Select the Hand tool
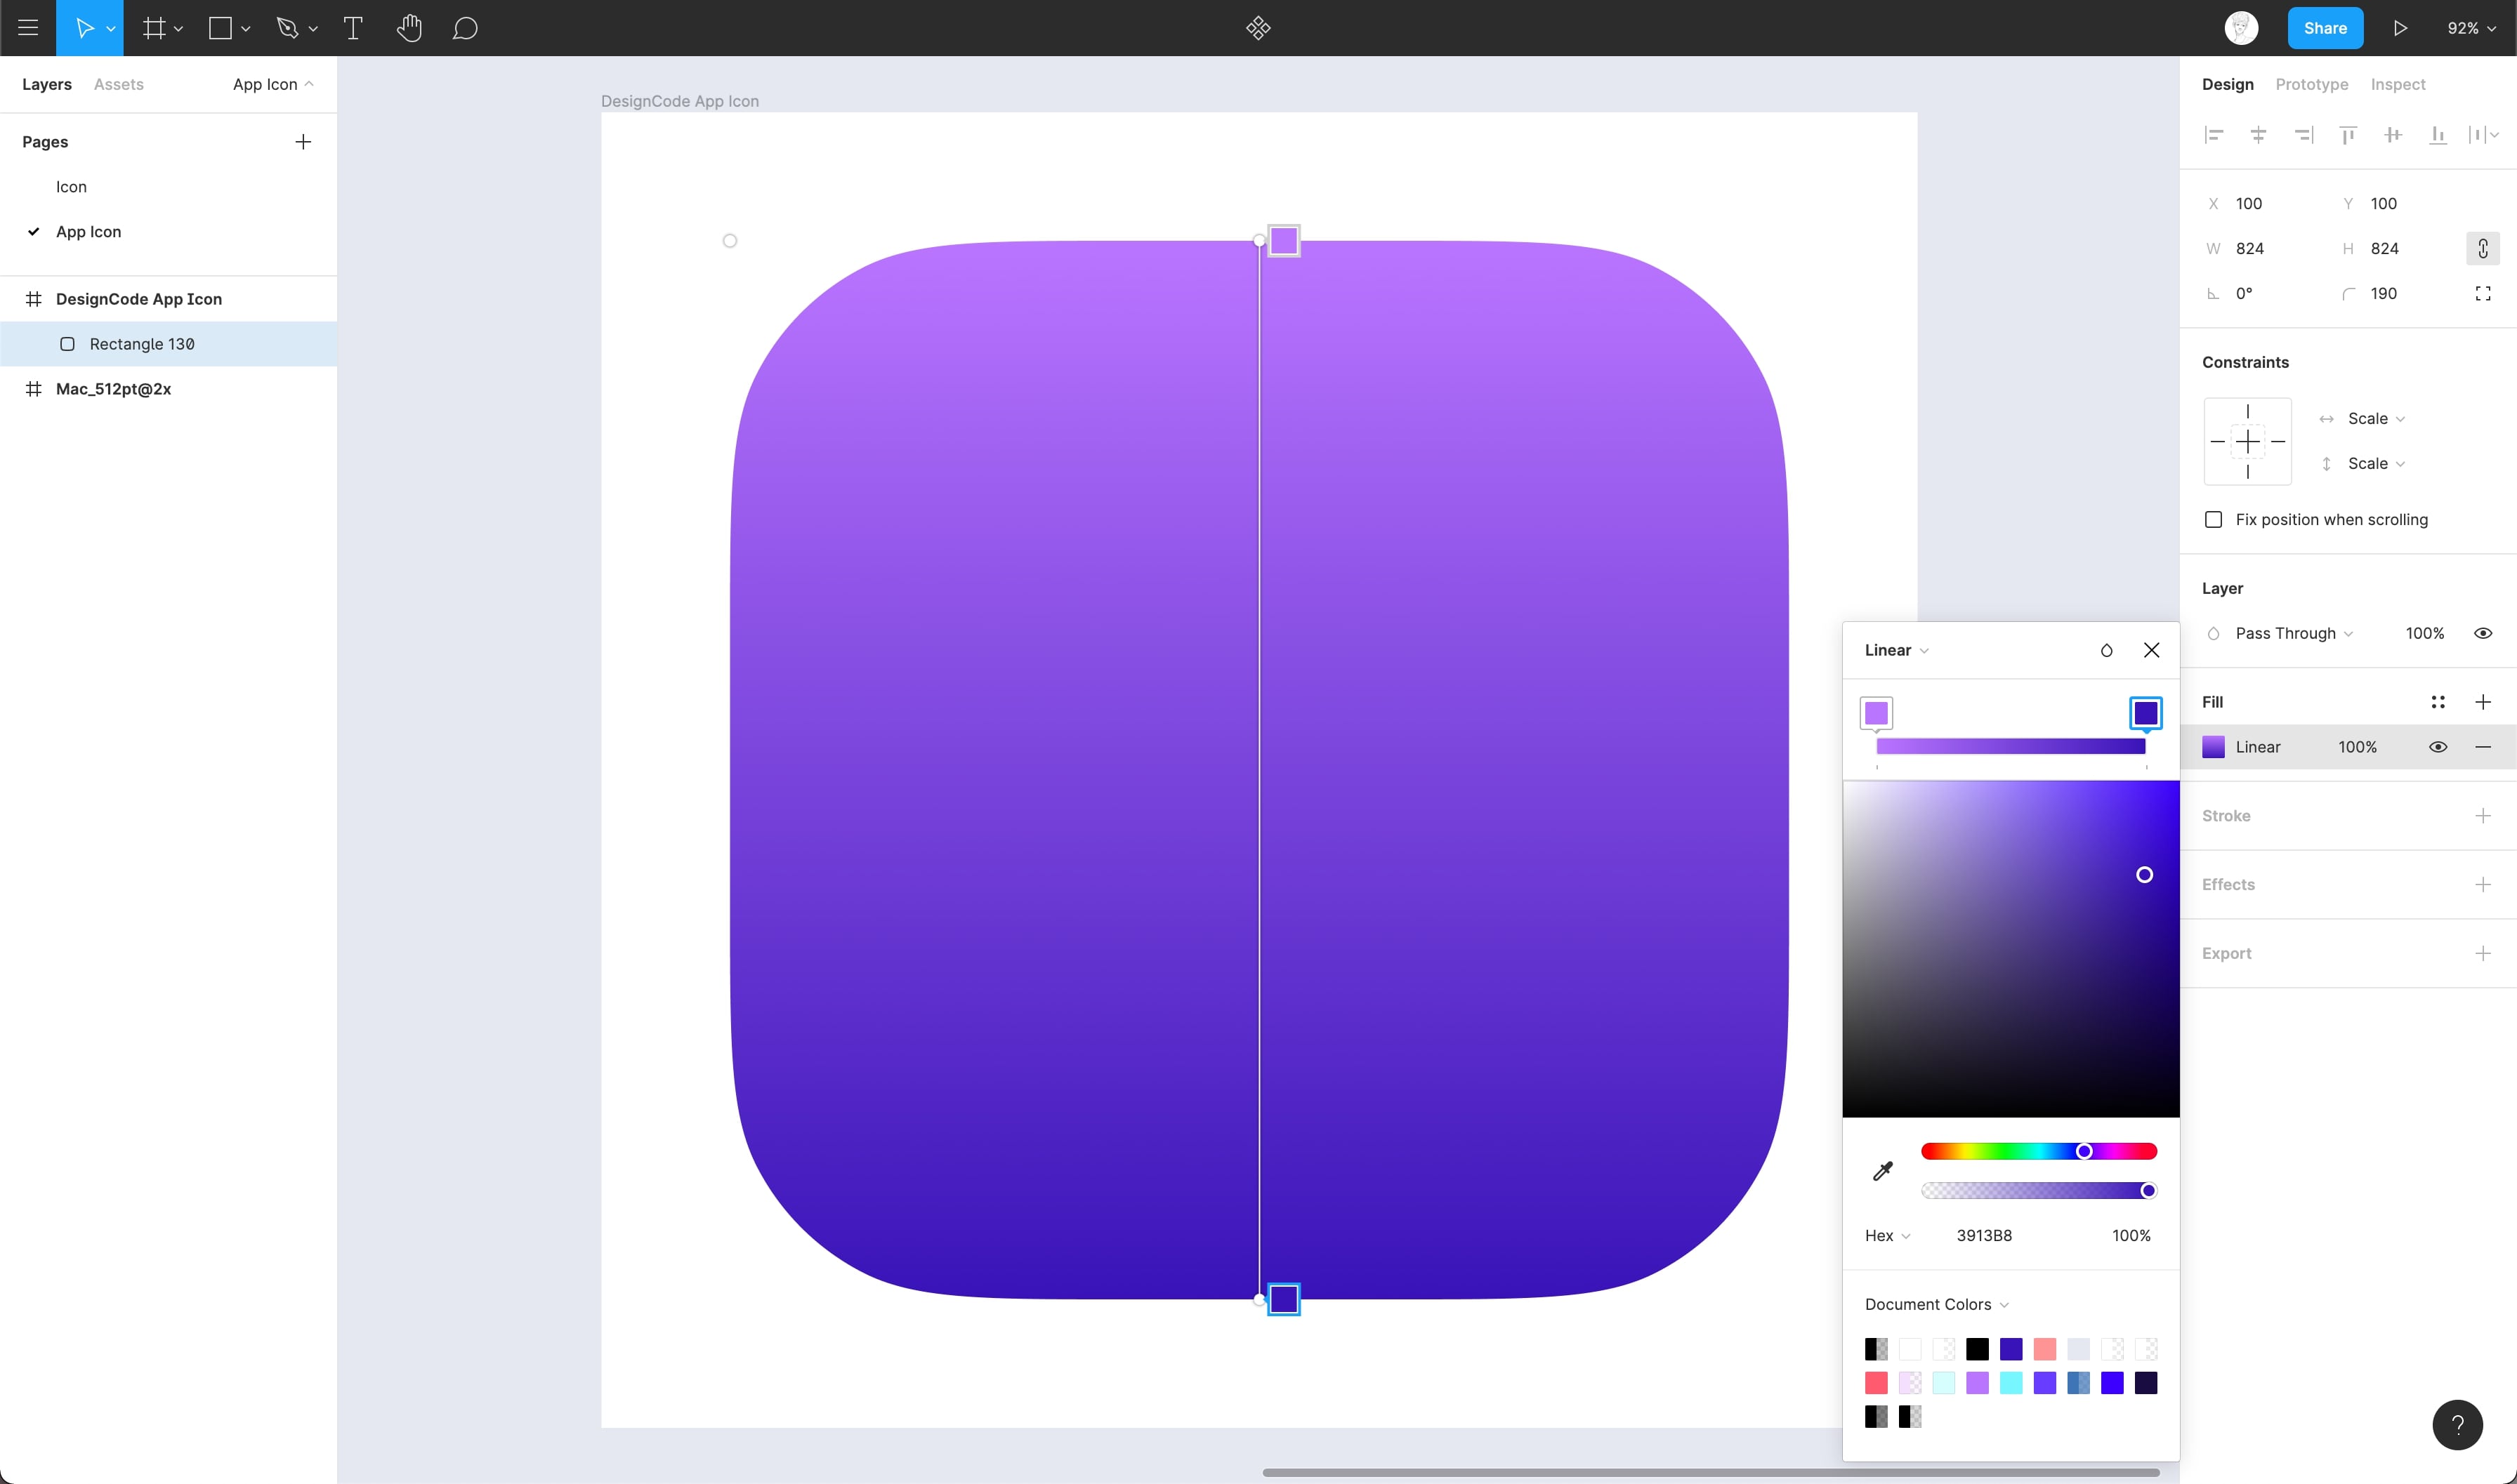The height and width of the screenshot is (1484, 2517). pyautogui.click(x=408, y=28)
